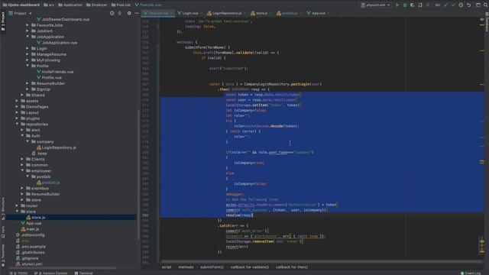This screenshot has height=275, width=489.
Task: Select store.js in the project tree
Action: coord(36,217)
